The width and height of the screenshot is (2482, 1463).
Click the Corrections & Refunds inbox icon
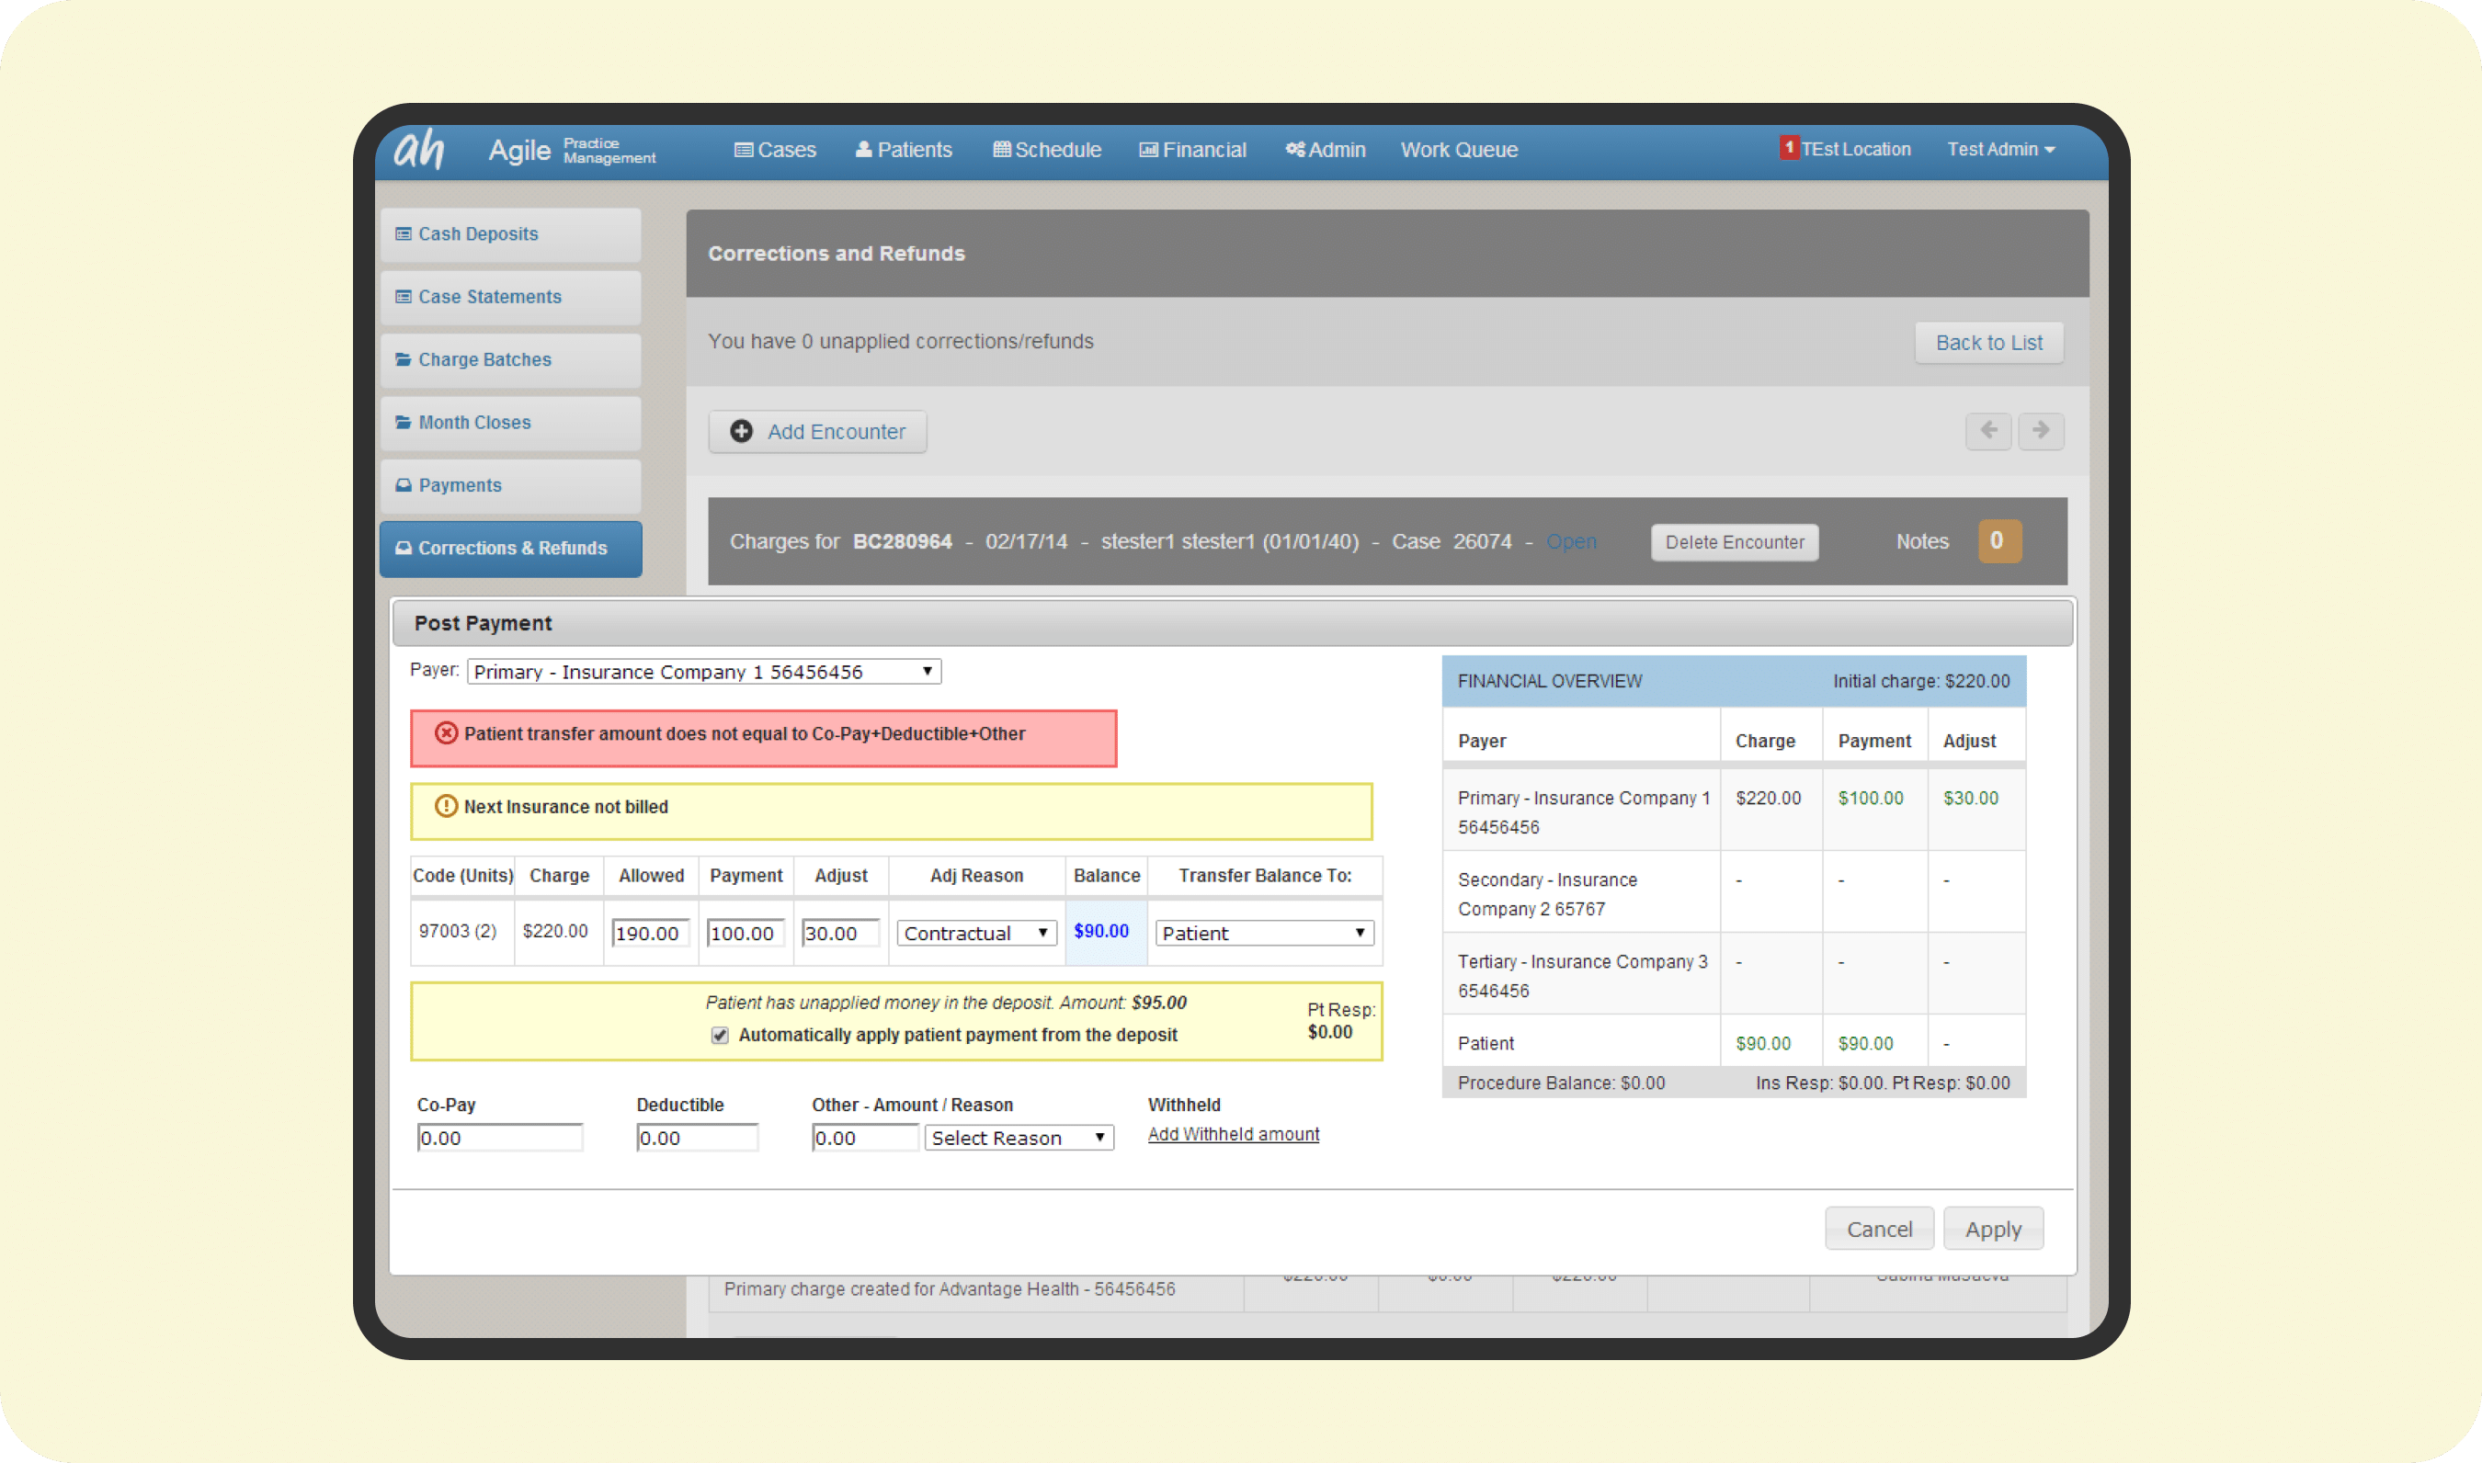coord(404,548)
